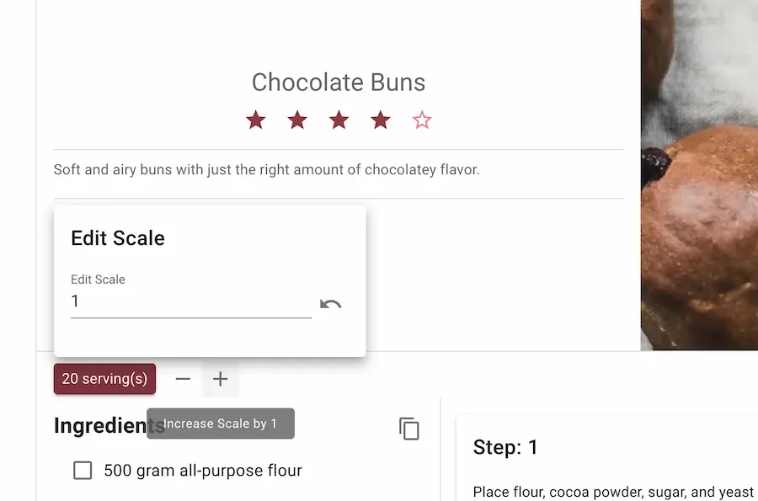Click the Edit Scale dialog heading
This screenshot has height=501, width=758.
118,238
